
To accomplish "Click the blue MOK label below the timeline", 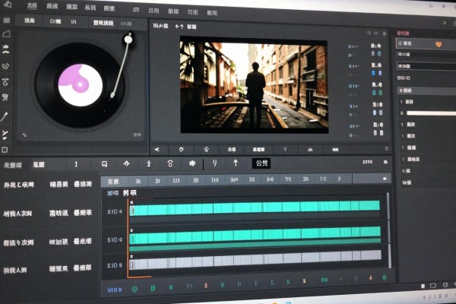I will 115,290.
